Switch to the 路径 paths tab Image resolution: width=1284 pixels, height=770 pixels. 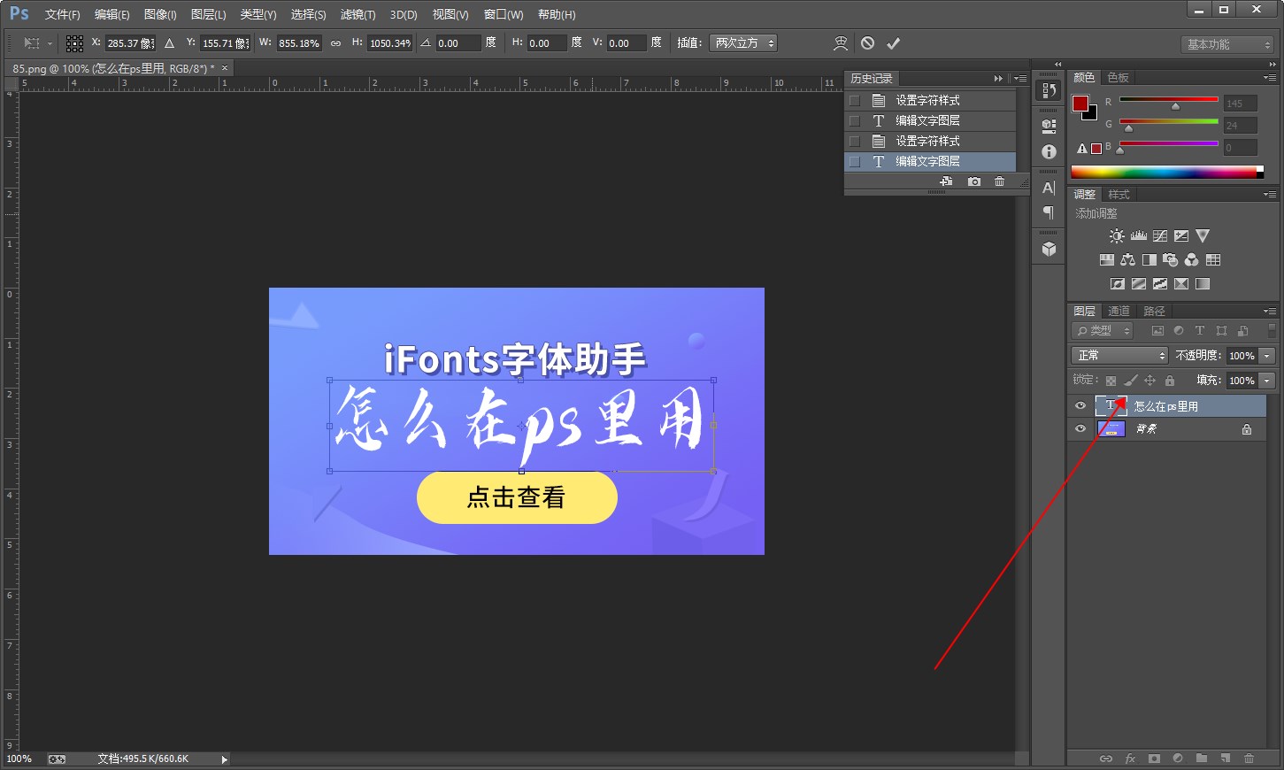tap(1154, 312)
